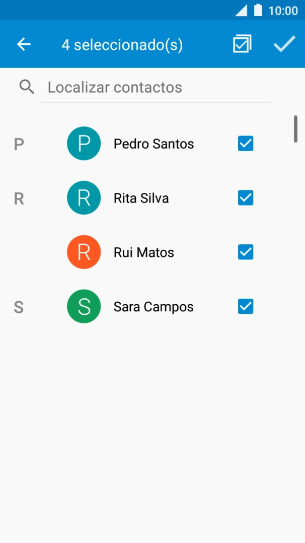Tap the search magnifier icon
This screenshot has width=305, height=543.
pyautogui.click(x=26, y=87)
